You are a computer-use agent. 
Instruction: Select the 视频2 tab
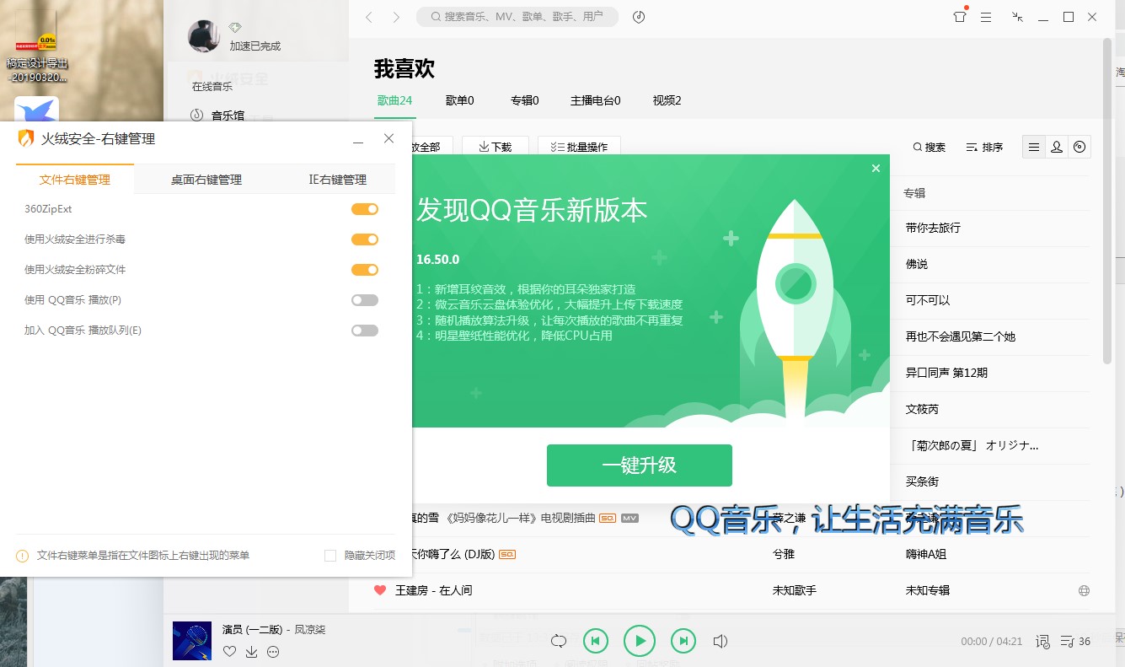[x=667, y=100]
